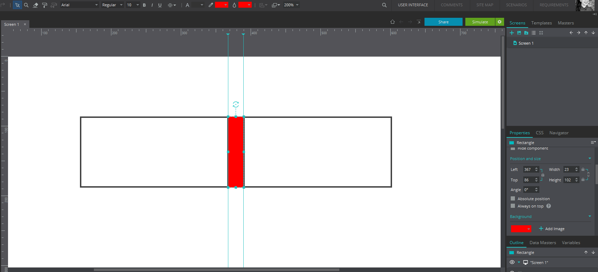Select the eraser tool in toolbar

pos(35,5)
